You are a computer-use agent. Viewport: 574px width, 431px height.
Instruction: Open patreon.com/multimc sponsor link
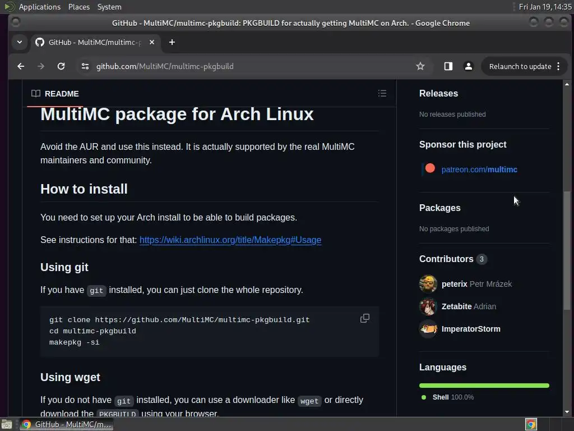tap(479, 169)
